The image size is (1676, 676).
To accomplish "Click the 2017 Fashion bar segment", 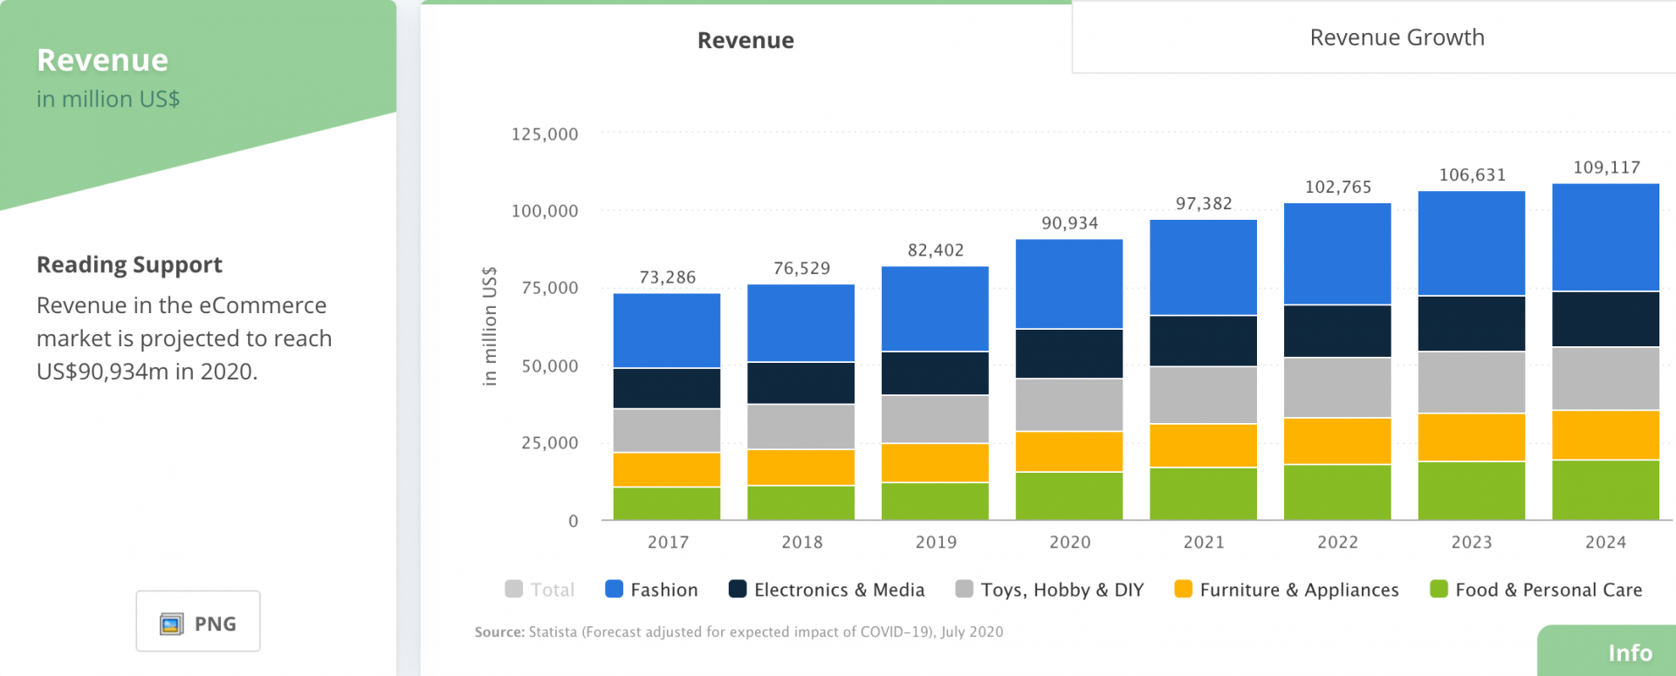I will [667, 331].
